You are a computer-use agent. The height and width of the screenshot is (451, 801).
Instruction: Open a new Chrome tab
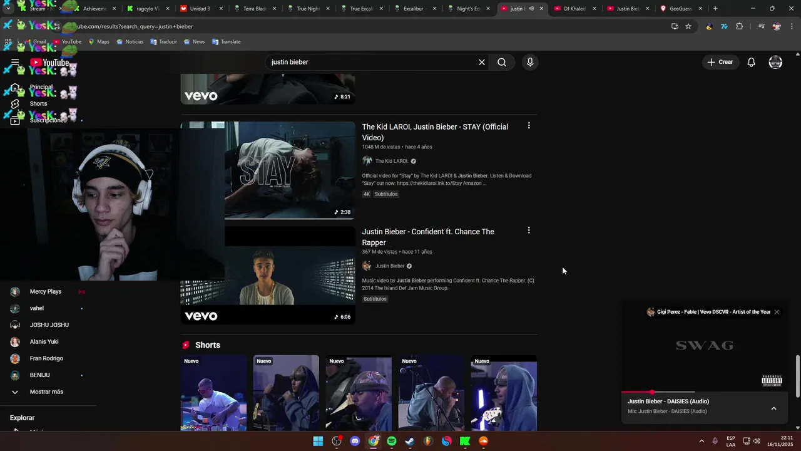[x=715, y=9]
